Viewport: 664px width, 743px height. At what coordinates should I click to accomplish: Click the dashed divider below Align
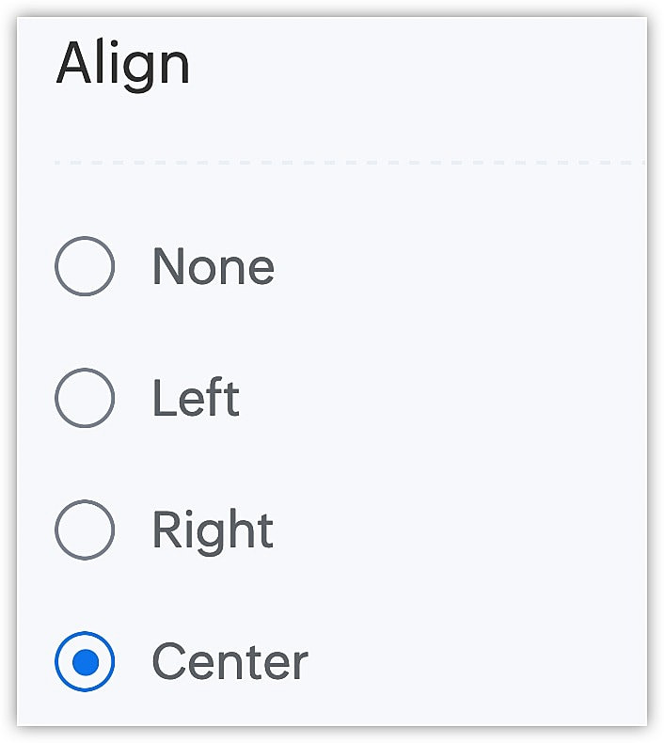[348, 163]
